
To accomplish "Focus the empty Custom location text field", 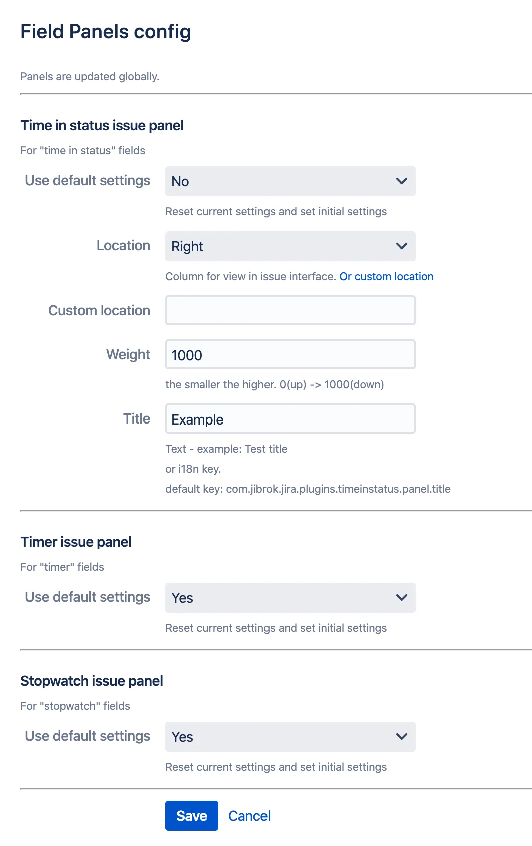I will click(291, 310).
